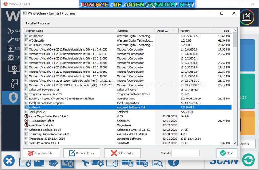Click the wrench Repair icon in the sidebar
The width and height of the screenshot is (259, 170).
coord(11,40)
